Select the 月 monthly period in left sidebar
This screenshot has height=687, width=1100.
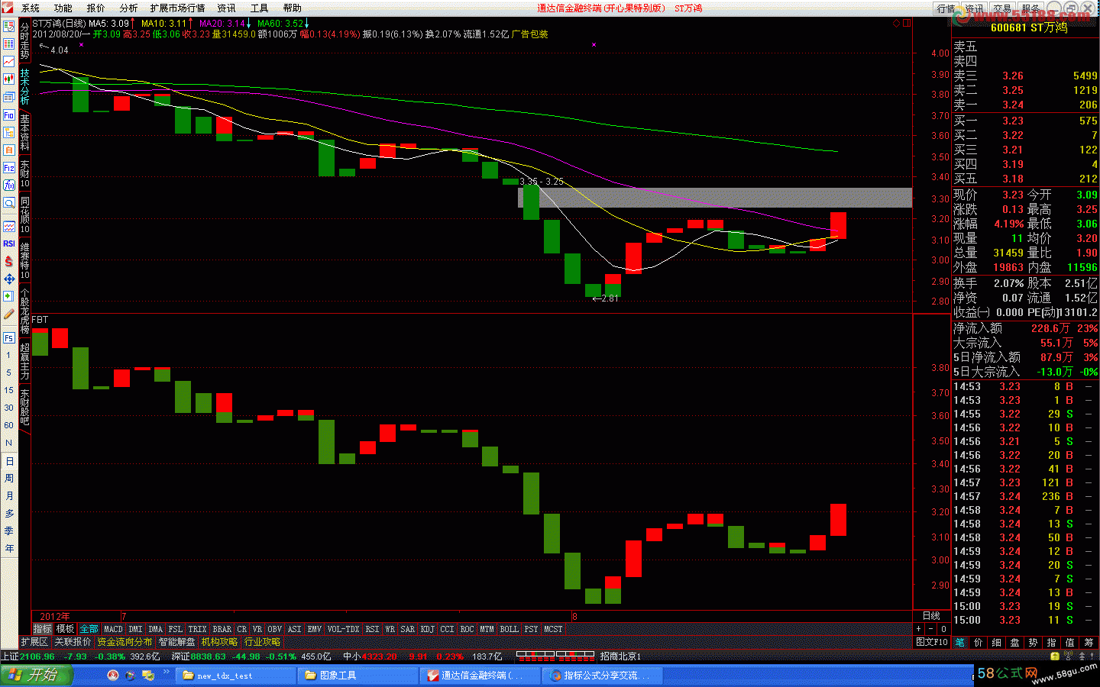point(9,496)
